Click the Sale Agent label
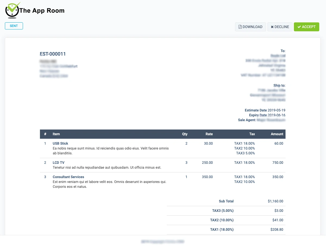The height and width of the screenshot is (248, 326). pos(247,120)
